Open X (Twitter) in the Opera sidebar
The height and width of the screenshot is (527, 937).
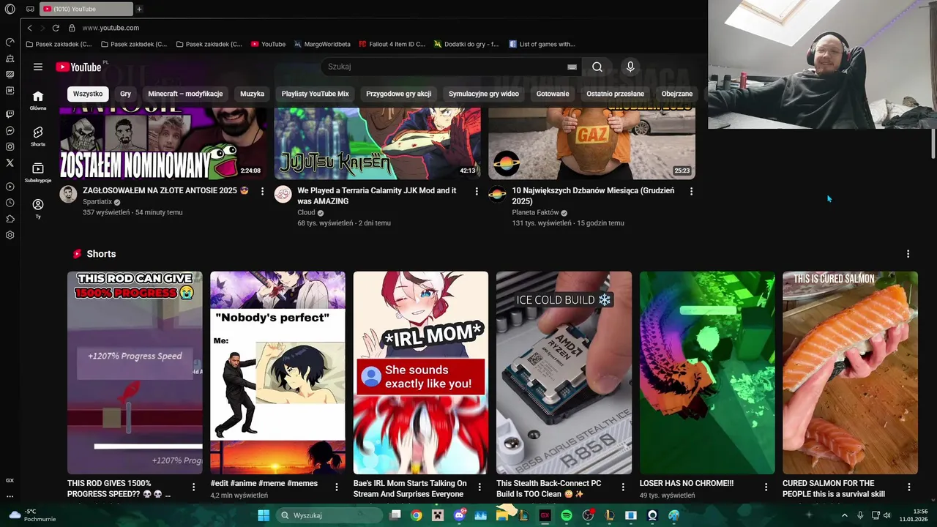(10, 162)
